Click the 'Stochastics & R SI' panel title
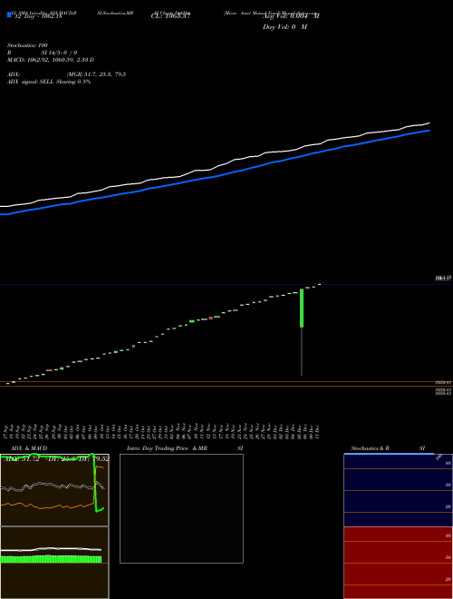The image size is (453, 599). (388, 448)
